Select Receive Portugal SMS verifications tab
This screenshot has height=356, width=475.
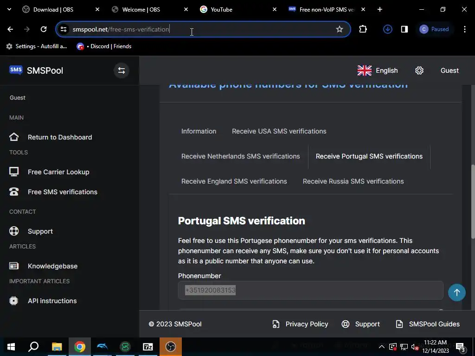click(369, 156)
